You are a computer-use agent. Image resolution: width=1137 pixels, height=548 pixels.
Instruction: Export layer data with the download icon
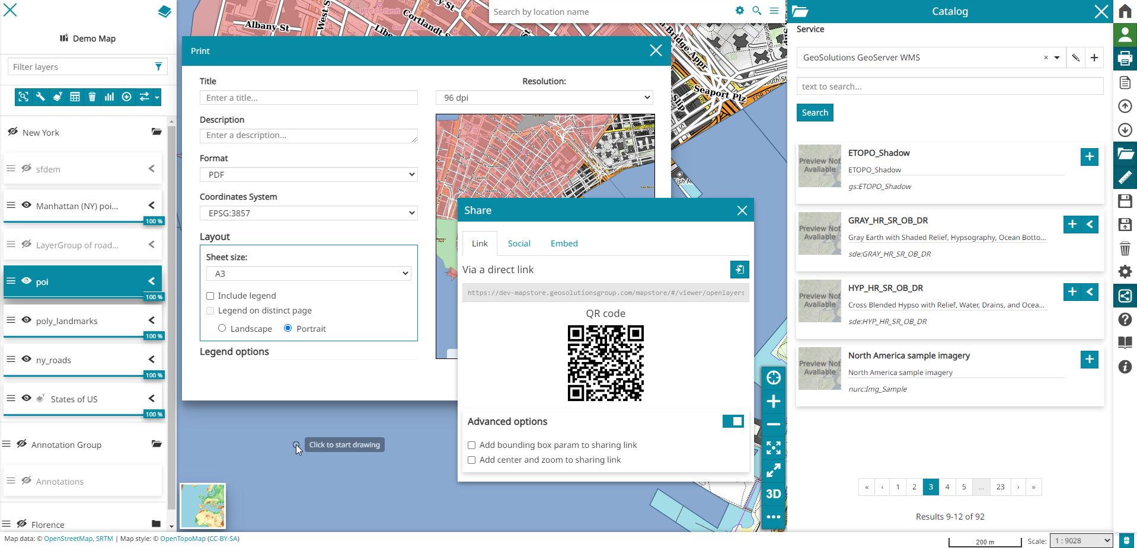[126, 97]
